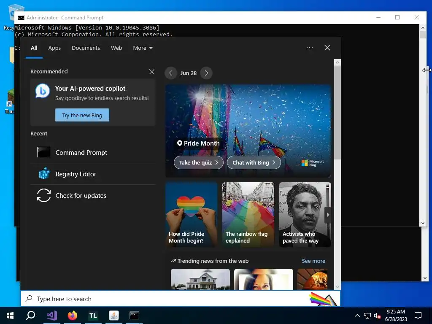This screenshot has width=432, height=324.
Task: Open Activists who paved the way card
Action: [305, 215]
